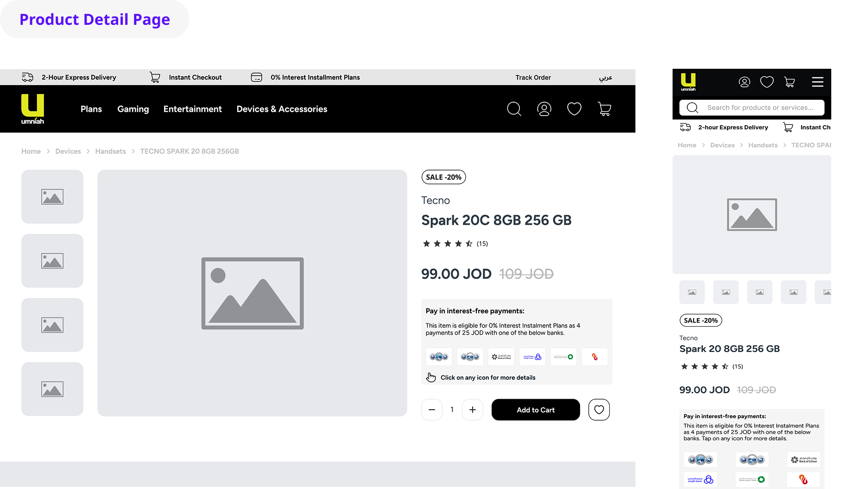
Task: Click the quantity value 1 field
Action: point(452,410)
